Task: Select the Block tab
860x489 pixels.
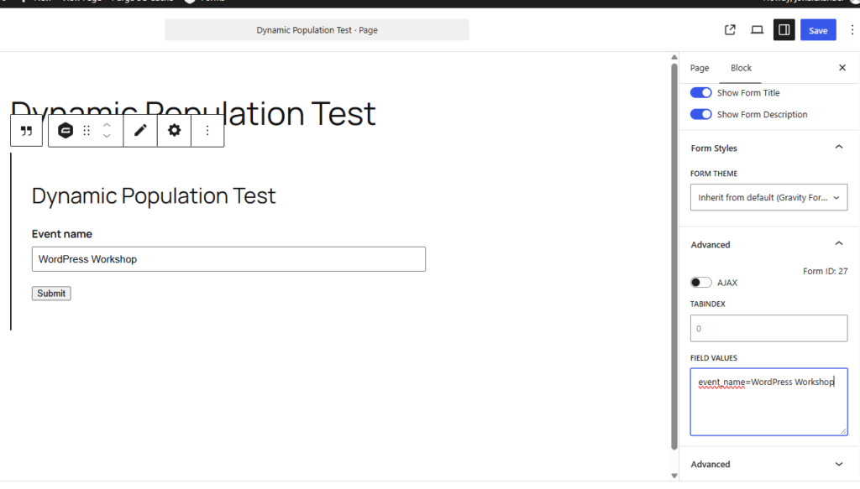Action: tap(741, 68)
